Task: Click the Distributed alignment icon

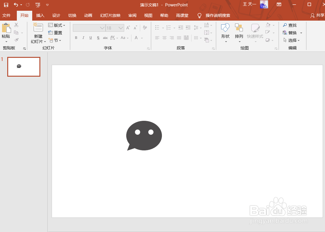Action: point(186,38)
